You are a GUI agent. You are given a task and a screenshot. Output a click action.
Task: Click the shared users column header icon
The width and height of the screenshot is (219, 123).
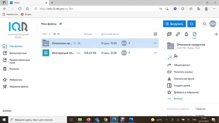tap(54, 34)
